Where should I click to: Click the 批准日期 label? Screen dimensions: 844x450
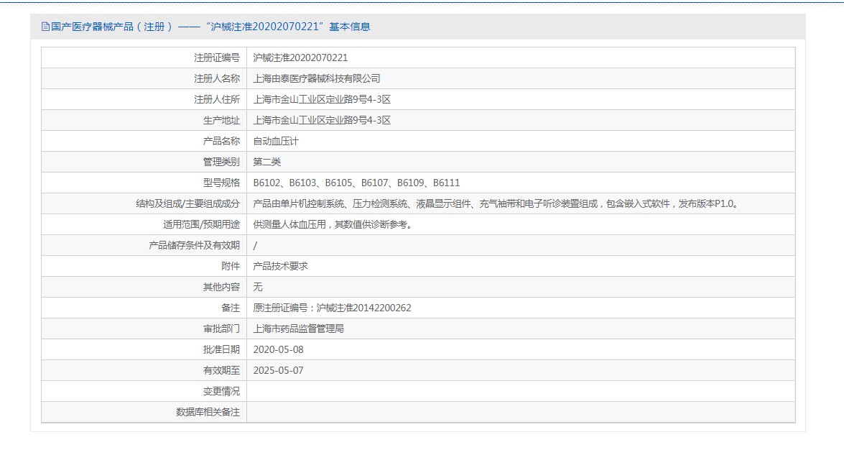[221, 349]
